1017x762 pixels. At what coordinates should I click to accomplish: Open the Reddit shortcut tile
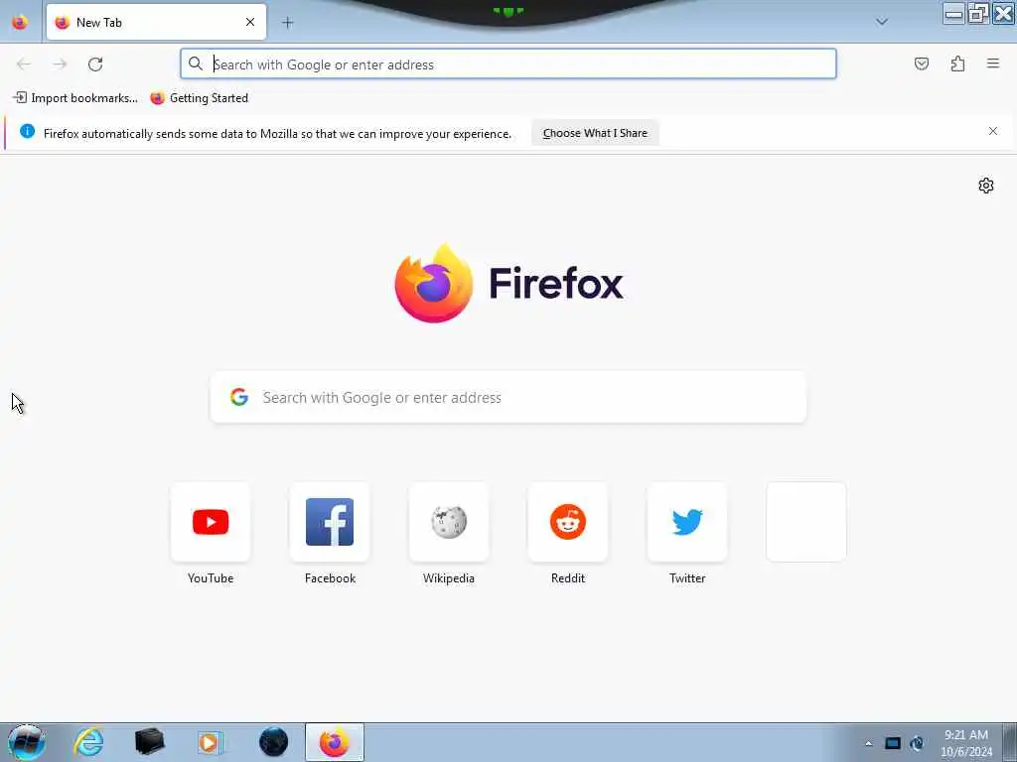click(568, 522)
